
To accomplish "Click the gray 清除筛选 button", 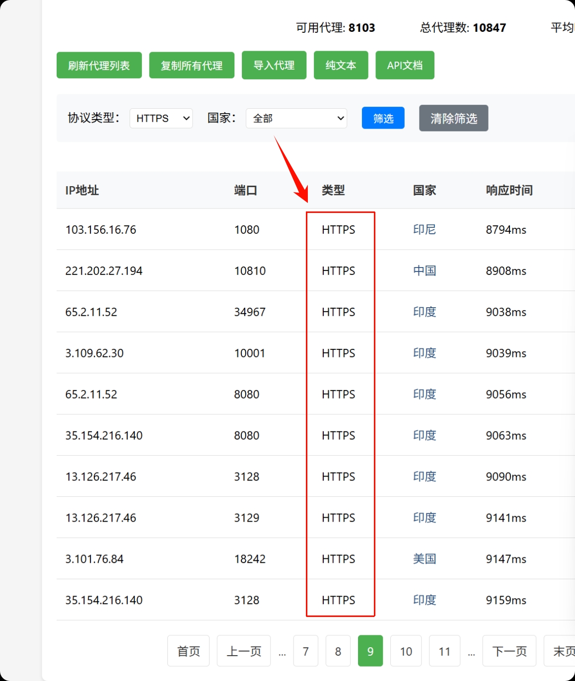I will (x=453, y=119).
